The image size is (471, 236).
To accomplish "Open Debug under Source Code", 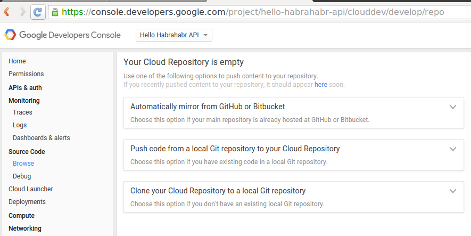I will pos(22,176).
